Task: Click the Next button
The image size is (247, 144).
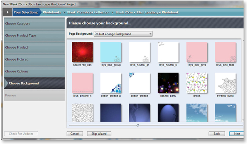Action: 236,133
